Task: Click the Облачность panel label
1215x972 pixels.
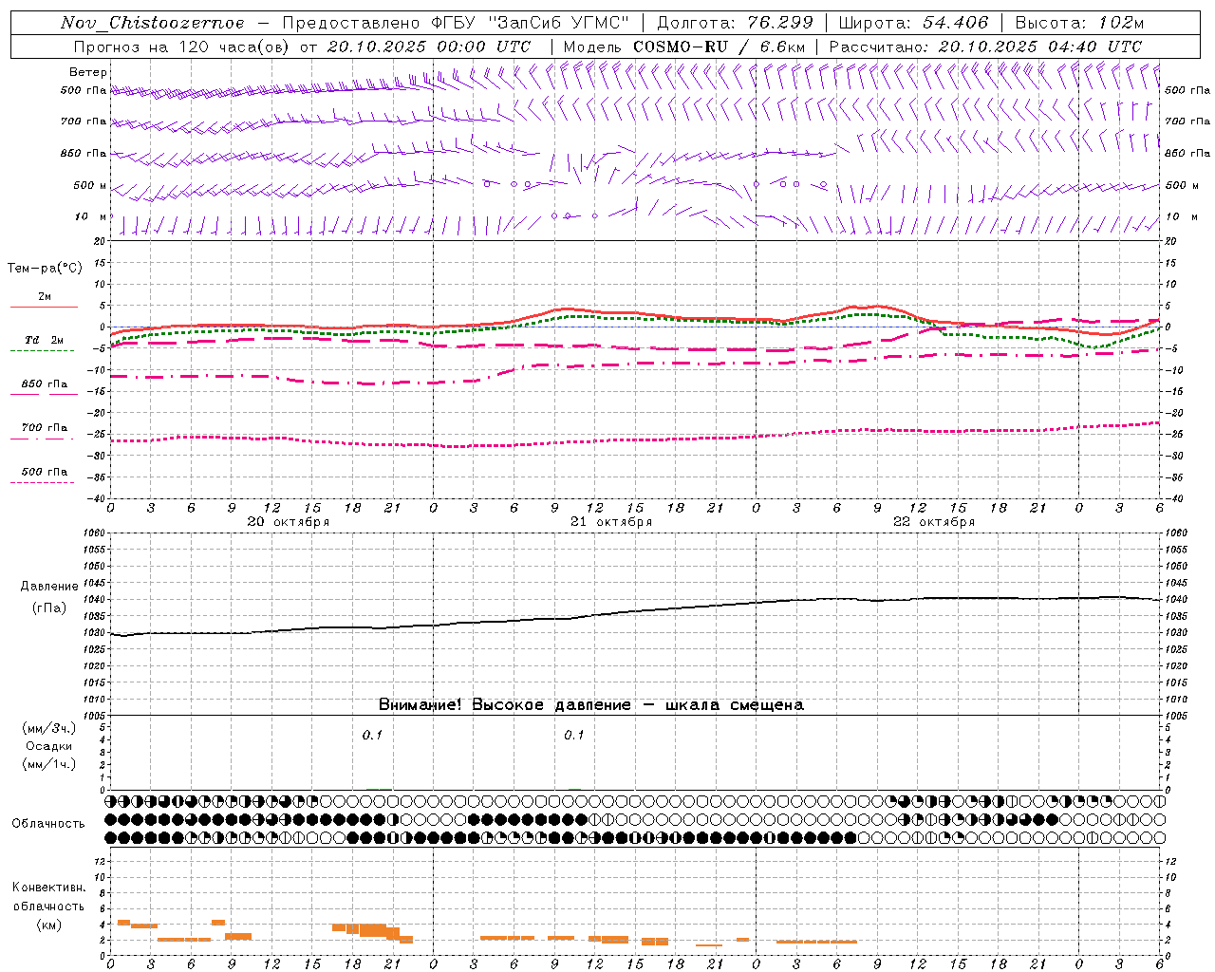Action: pyautogui.click(x=48, y=824)
